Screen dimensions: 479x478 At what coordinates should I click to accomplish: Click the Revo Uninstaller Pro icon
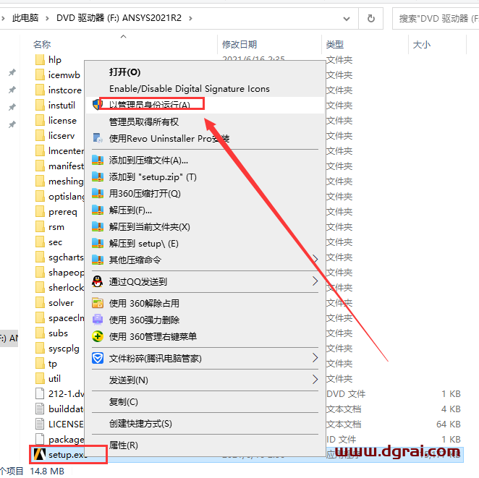tap(98, 138)
